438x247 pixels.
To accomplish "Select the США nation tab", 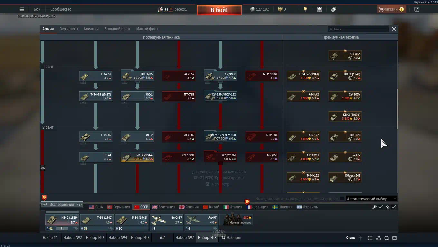I will point(96,207).
